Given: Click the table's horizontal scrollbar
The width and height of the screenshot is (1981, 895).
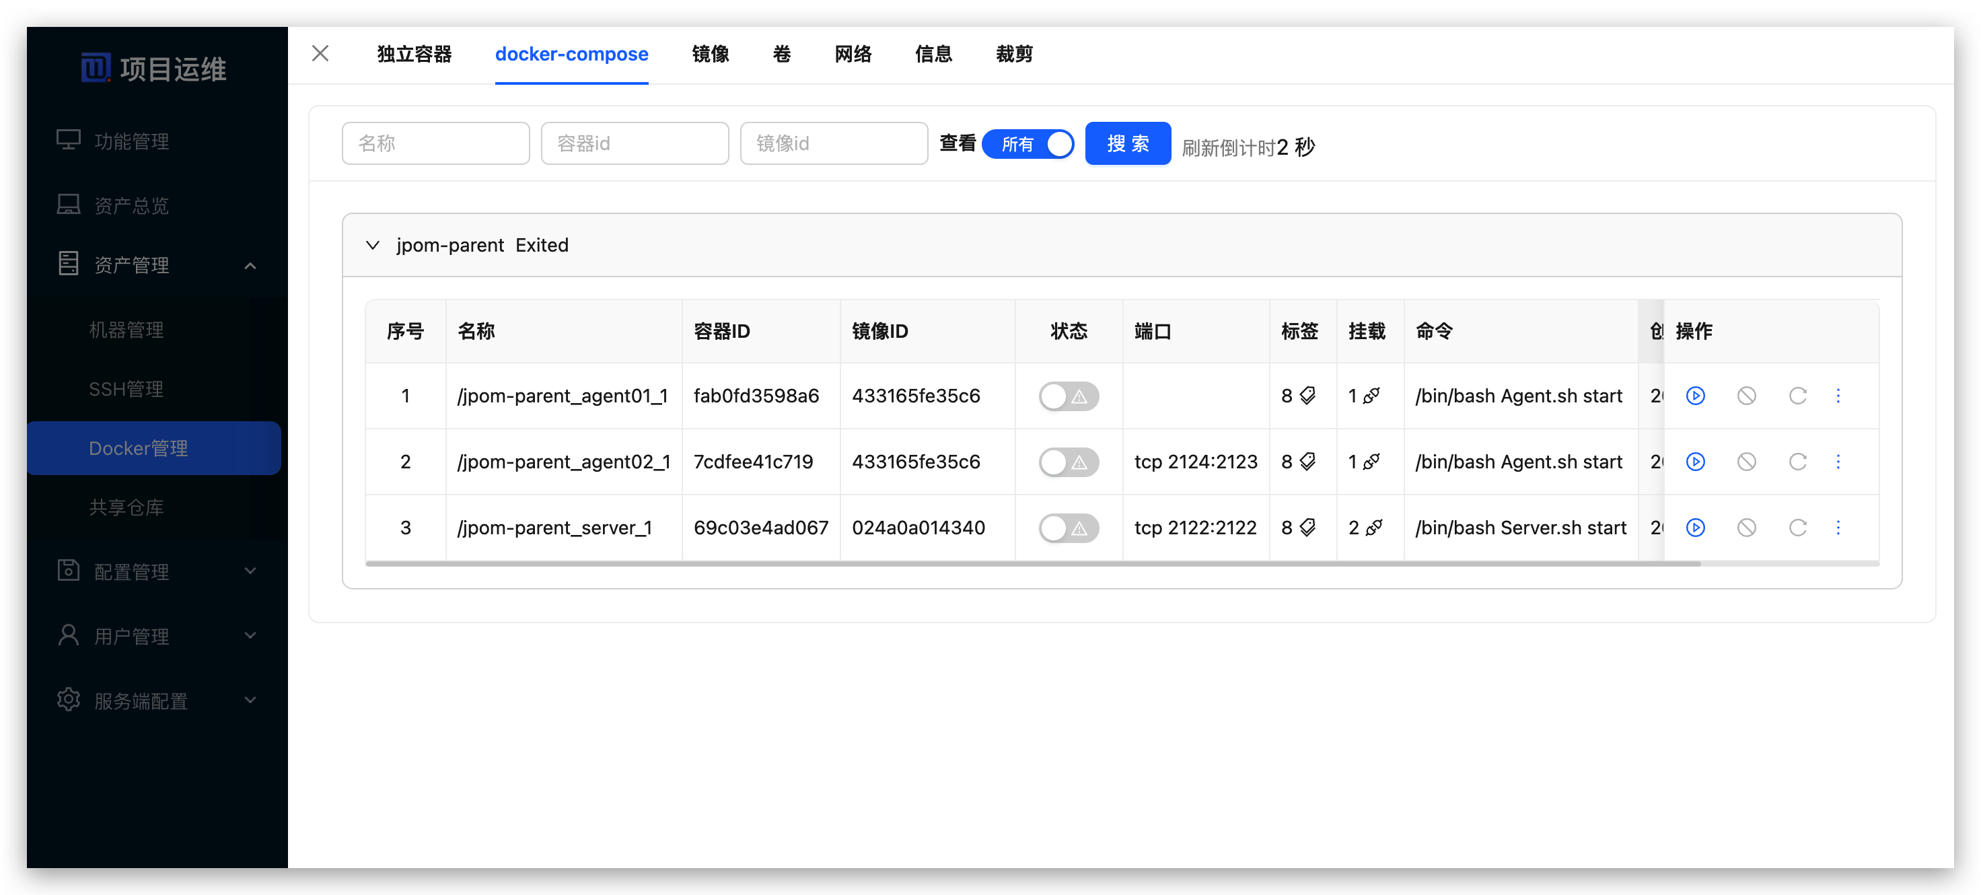Looking at the screenshot, I should click(x=1030, y=564).
